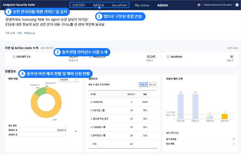Select the 비율 순 sort toggle
This screenshot has height=154, width=241.
(x=143, y=85)
